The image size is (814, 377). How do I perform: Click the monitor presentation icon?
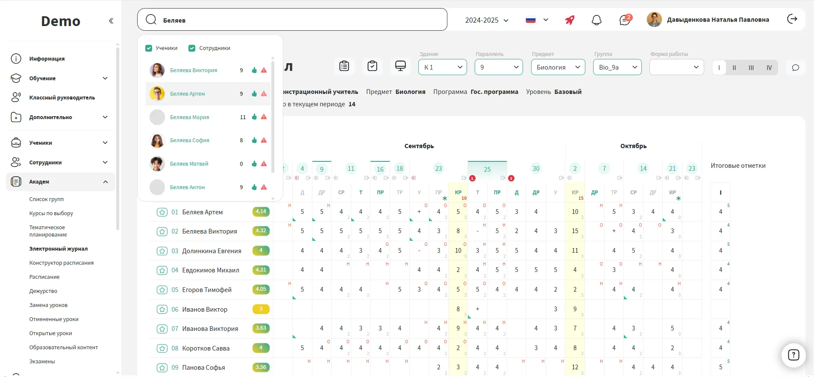coord(400,66)
